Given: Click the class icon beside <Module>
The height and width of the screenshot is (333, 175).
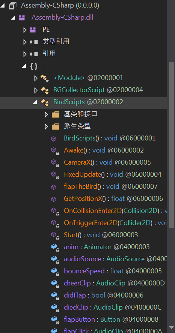Looking at the screenshot, I should click(45, 79).
